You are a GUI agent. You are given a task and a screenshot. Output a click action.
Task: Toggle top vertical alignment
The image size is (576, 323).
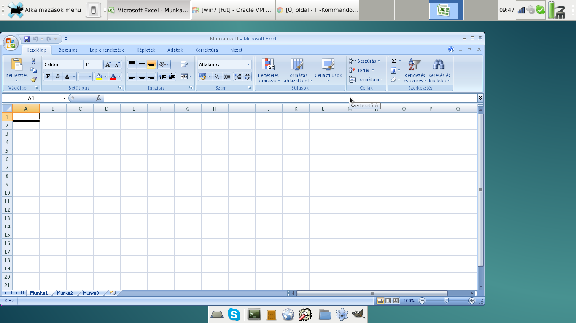pos(132,64)
